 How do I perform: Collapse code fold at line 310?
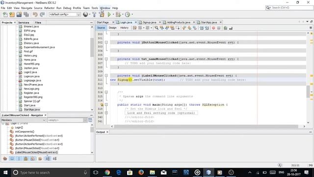click(106, 76)
